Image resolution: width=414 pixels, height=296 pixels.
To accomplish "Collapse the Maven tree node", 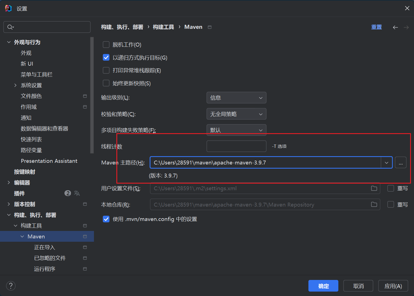I will 22,236.
